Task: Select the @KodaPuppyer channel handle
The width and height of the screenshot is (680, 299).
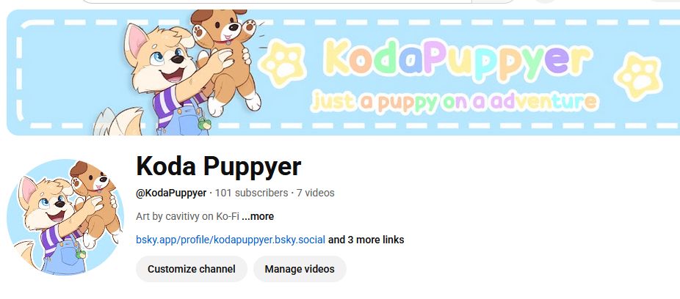Action: [171, 193]
